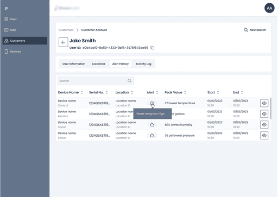Click the Map icon in sidebar

coord(7,30)
